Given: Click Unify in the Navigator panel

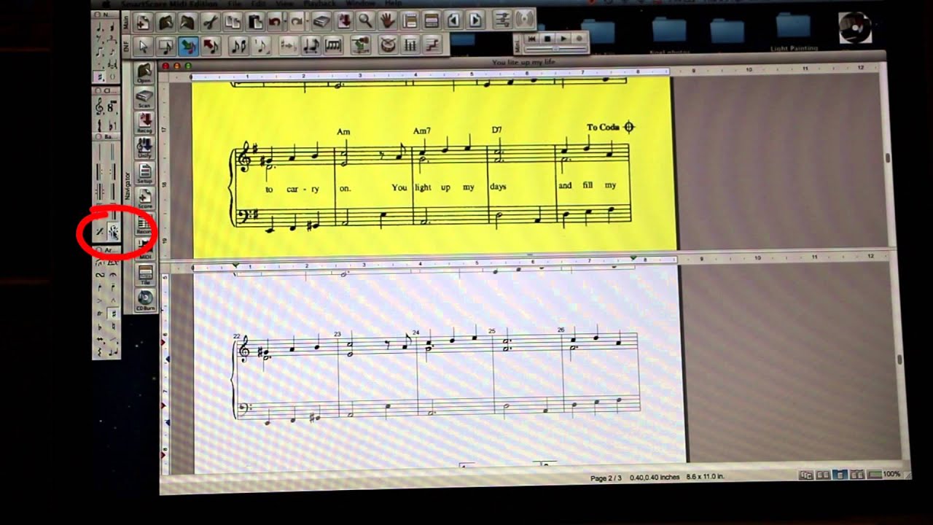Looking at the screenshot, I should coord(144,148).
